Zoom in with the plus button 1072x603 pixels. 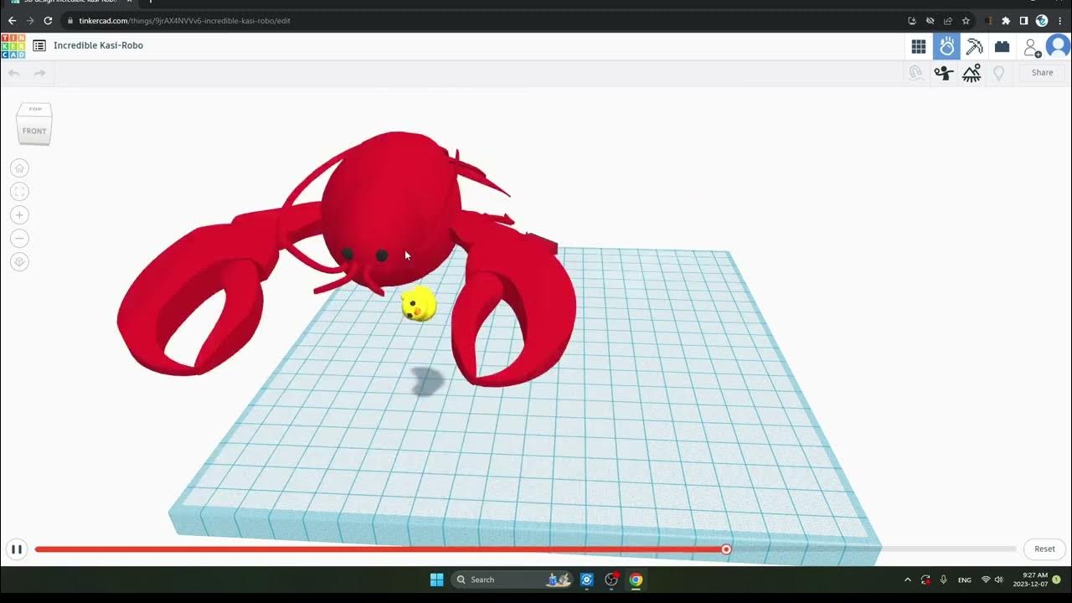click(19, 215)
